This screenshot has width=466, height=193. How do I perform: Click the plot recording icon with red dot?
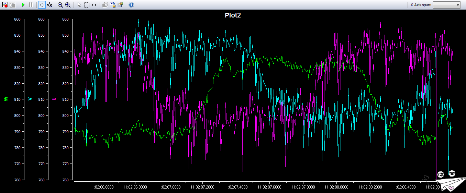[5, 5]
